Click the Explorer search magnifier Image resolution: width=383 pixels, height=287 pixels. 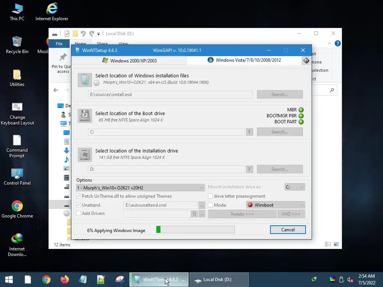tap(332, 90)
